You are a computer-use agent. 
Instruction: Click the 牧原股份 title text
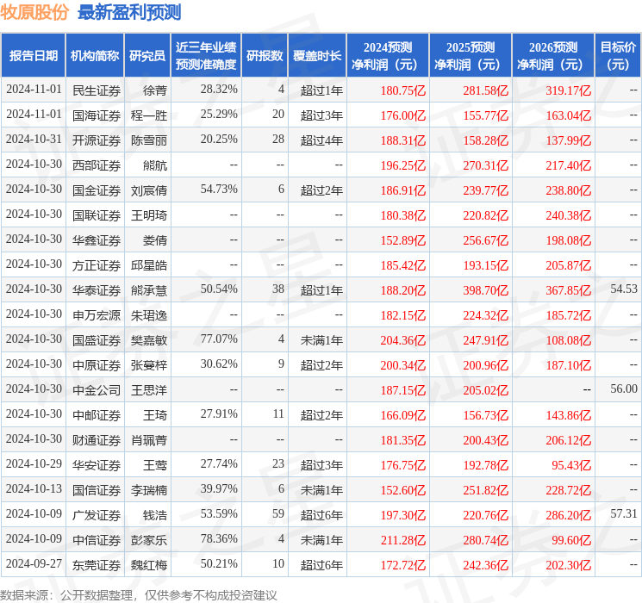34,12
